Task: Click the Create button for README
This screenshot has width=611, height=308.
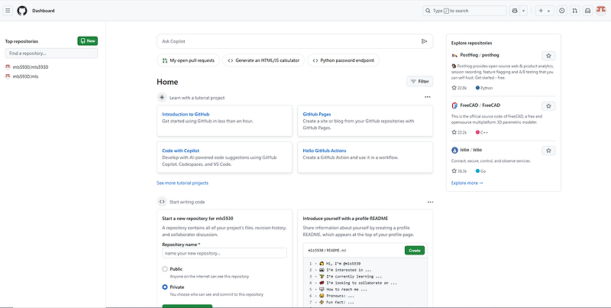Action: 415,251
